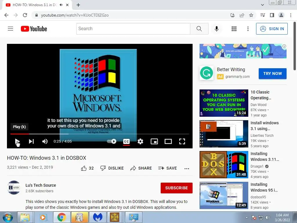Subscribe to Lu's Tech Source
The height and width of the screenshot is (223, 297).
click(177, 188)
